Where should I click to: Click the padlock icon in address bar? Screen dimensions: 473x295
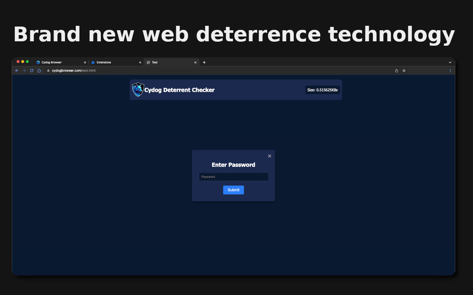[x=48, y=70]
